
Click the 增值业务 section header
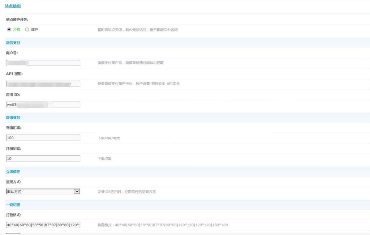pos(13,117)
